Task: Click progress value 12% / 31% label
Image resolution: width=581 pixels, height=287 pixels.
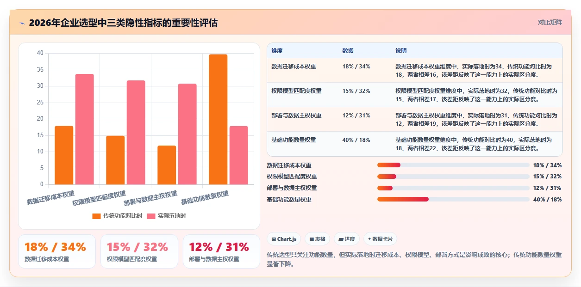Action: point(547,188)
